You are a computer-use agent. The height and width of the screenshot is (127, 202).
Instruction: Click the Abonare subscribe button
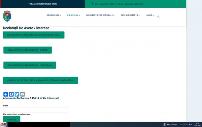pos(11,119)
